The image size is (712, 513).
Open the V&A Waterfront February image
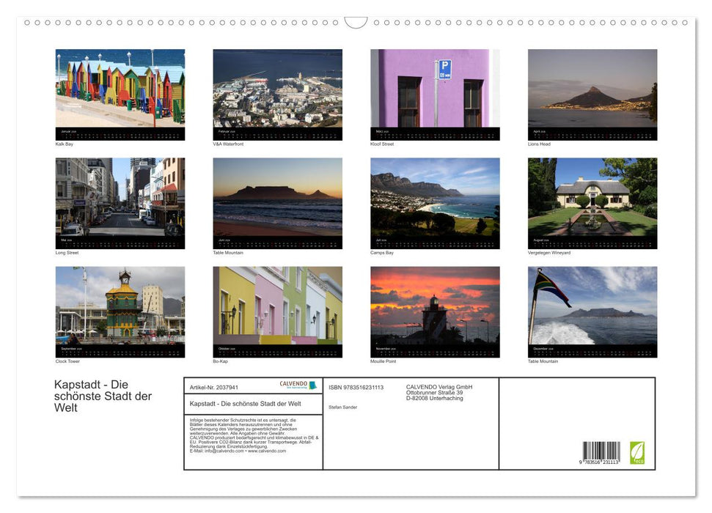[x=277, y=93]
